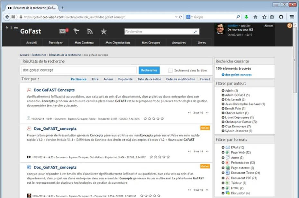Enable 'Seulement dans le titre' checkbox
Screen dimensions: 299x198
170,70
